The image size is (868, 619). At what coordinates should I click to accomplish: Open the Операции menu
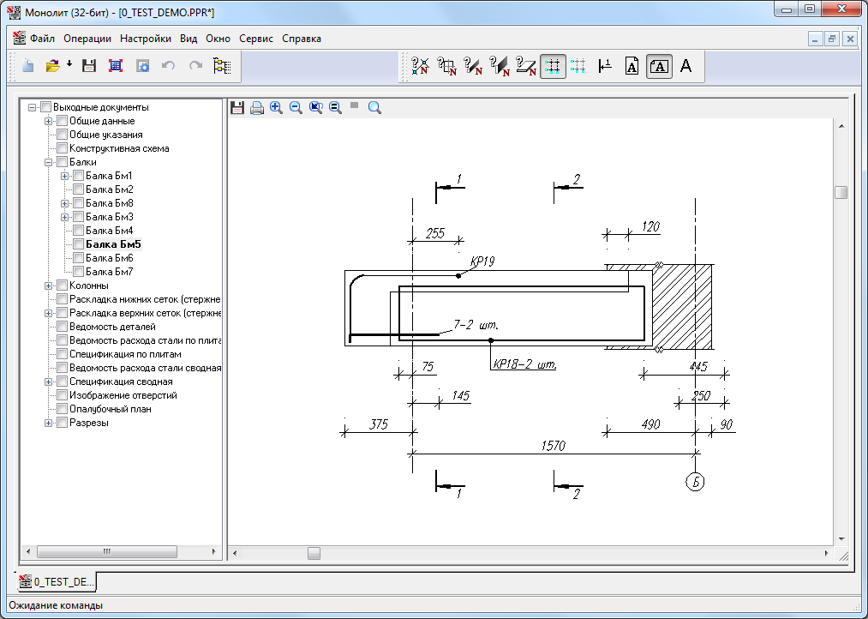[87, 39]
